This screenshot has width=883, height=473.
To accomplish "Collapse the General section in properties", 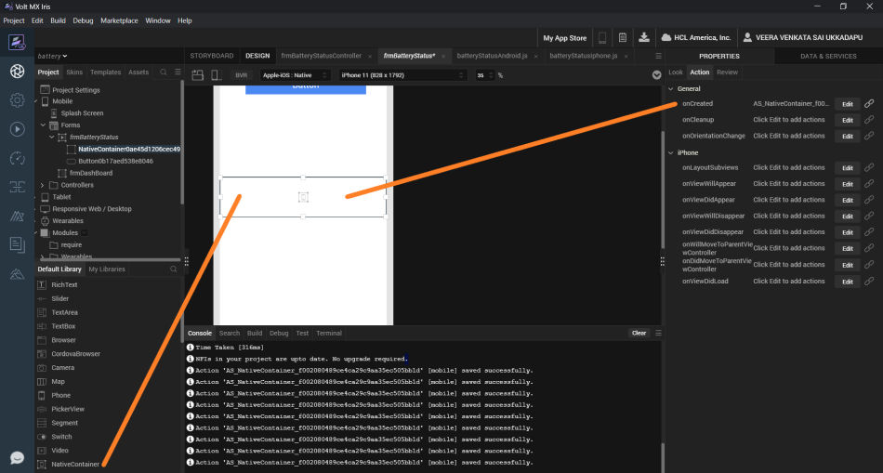I will 671,89.
